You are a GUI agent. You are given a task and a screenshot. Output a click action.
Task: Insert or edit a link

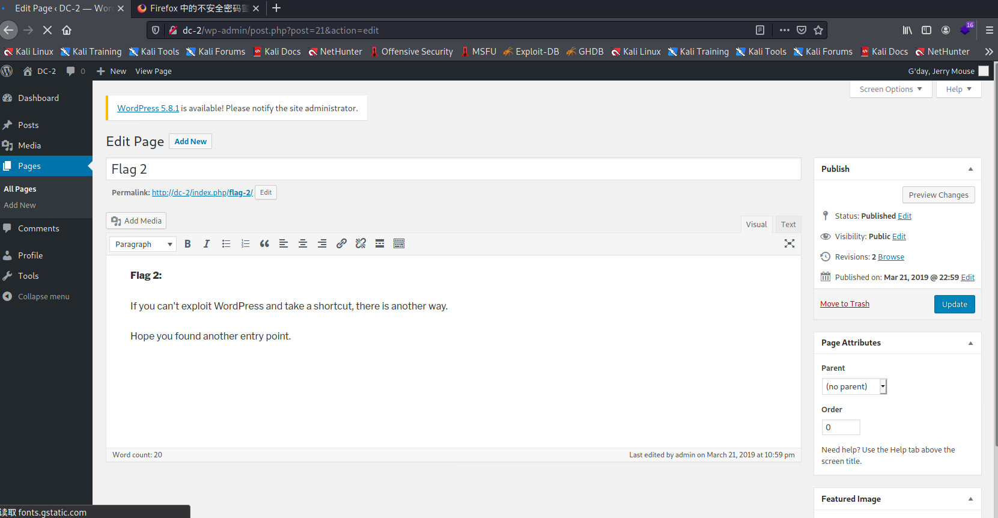coord(341,243)
